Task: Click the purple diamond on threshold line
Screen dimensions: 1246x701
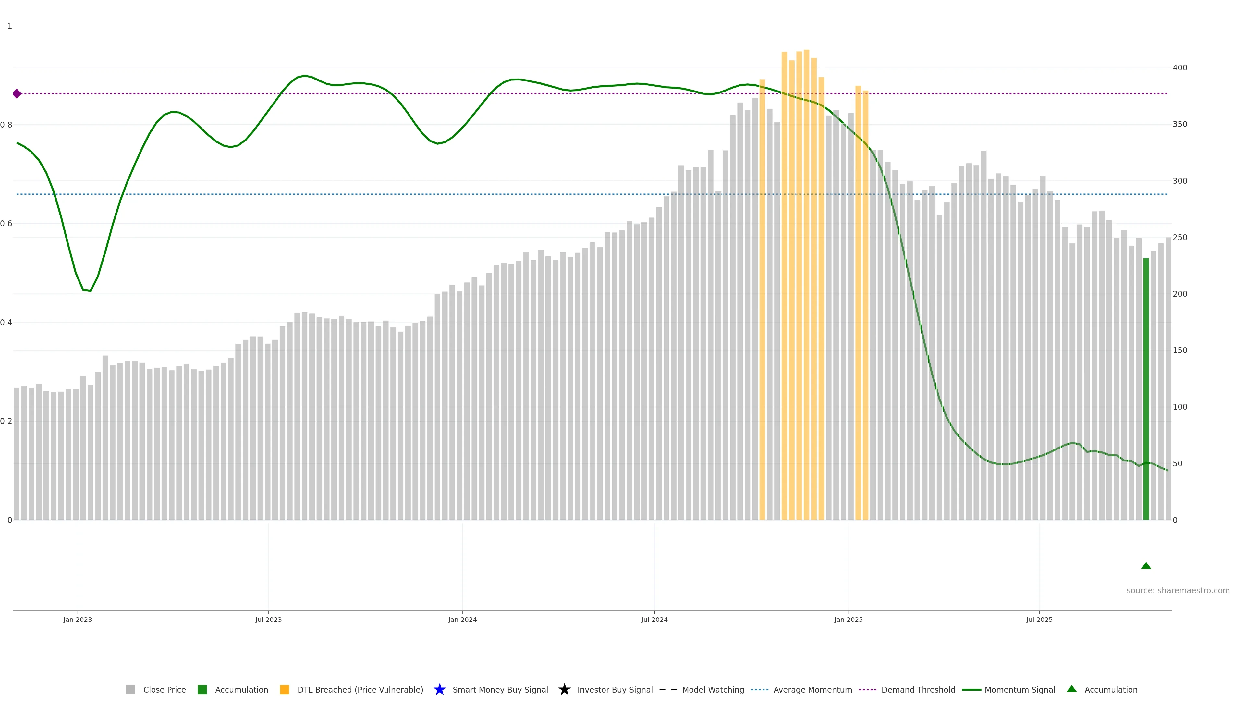Action: tap(17, 93)
